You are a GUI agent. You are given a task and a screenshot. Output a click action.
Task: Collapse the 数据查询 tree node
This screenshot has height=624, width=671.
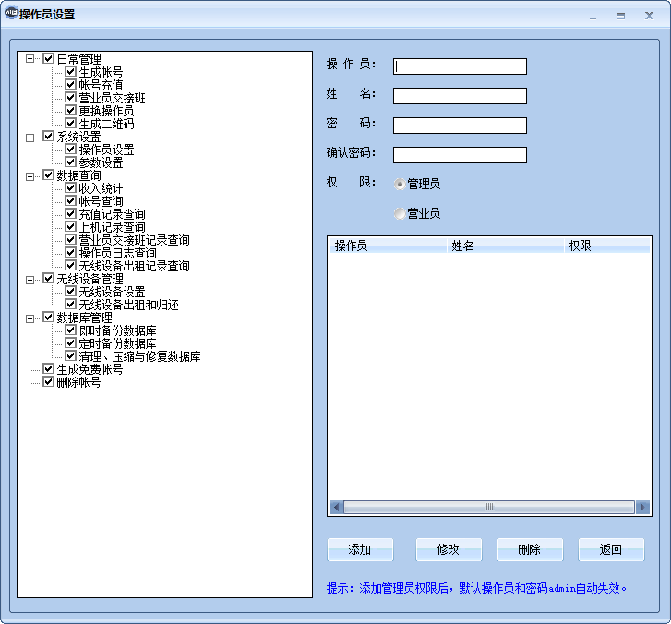point(30,176)
